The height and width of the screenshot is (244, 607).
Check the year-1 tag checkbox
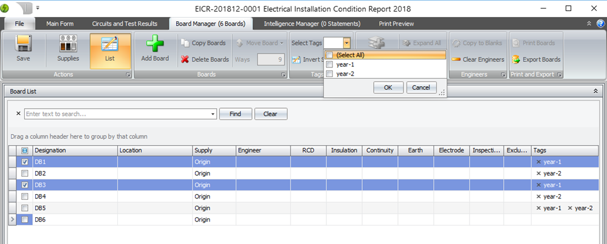click(x=329, y=64)
